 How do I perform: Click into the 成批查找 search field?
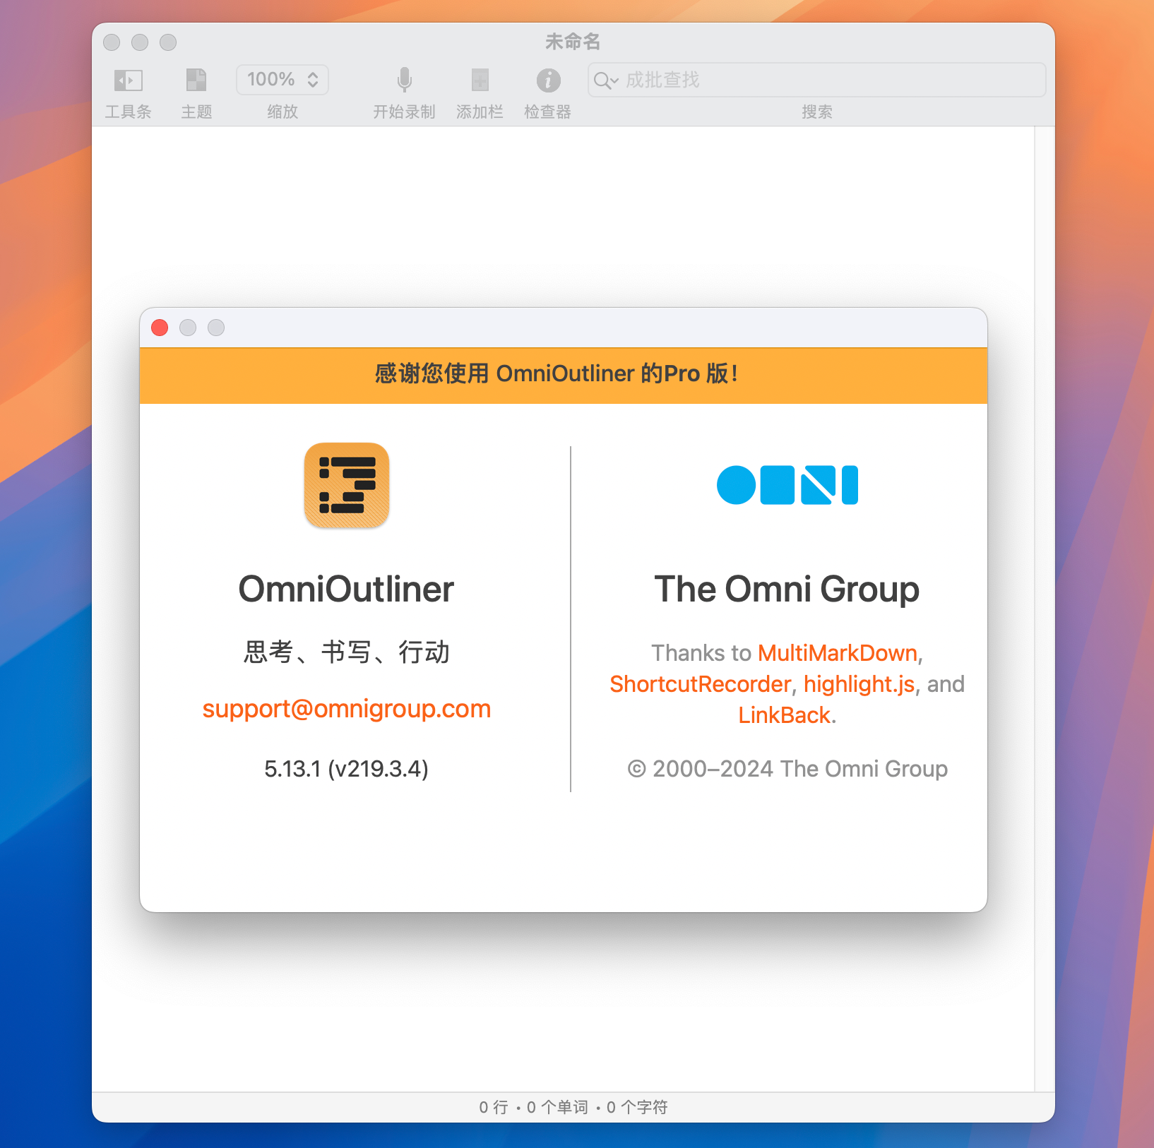click(817, 80)
